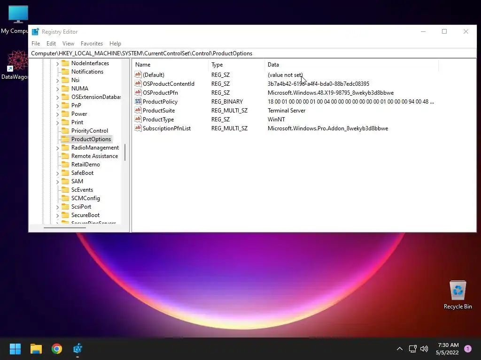Open the File menu
This screenshot has height=360, width=481.
tap(36, 44)
